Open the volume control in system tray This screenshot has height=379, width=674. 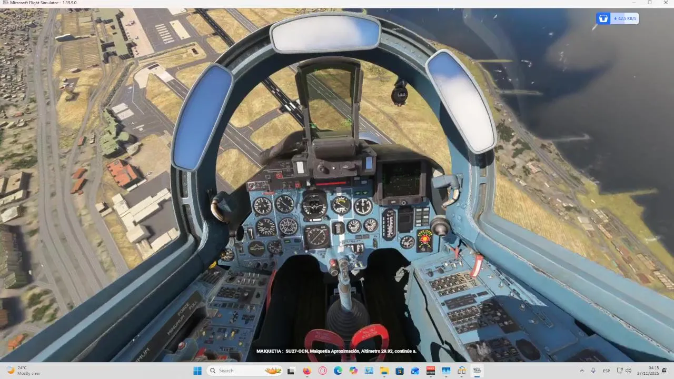[x=628, y=371]
